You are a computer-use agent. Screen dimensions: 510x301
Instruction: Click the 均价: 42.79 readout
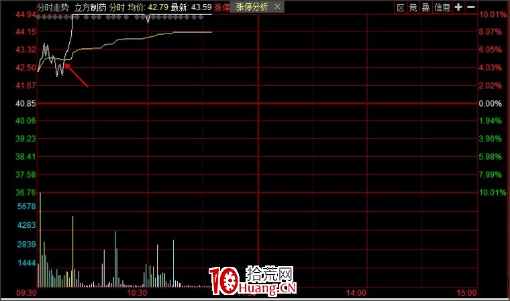coord(148,7)
